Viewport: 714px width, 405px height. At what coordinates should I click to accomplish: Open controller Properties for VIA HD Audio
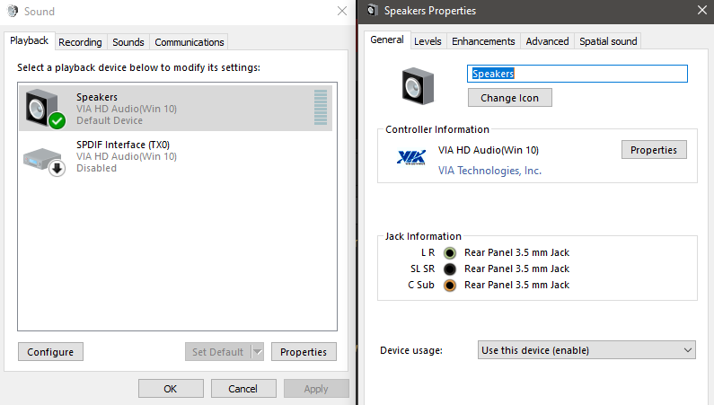(x=654, y=150)
